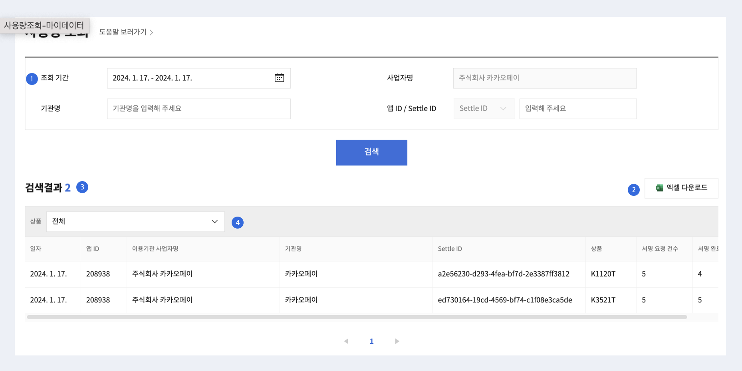Click the Settle ID column header
This screenshot has width=742, height=371.
(450, 249)
